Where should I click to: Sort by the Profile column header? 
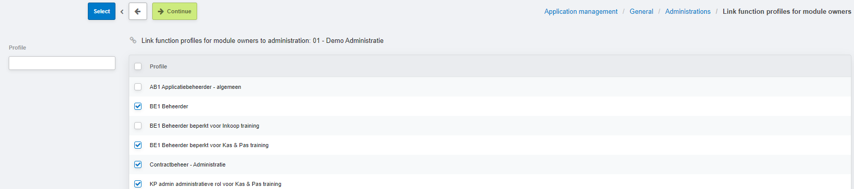point(158,66)
